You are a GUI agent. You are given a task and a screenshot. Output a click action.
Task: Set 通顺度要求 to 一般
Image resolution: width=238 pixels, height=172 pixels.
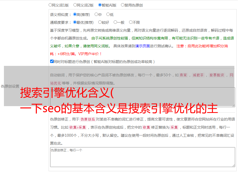click(x=115, y=22)
